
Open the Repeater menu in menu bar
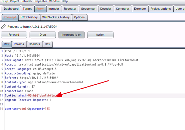pyautogui.click(x=41, y=1)
